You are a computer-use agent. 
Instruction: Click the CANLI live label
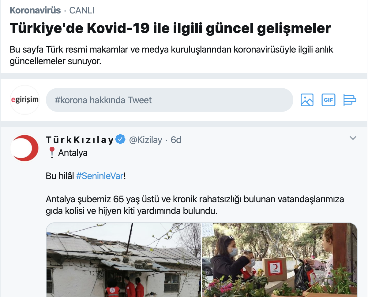coord(82,10)
